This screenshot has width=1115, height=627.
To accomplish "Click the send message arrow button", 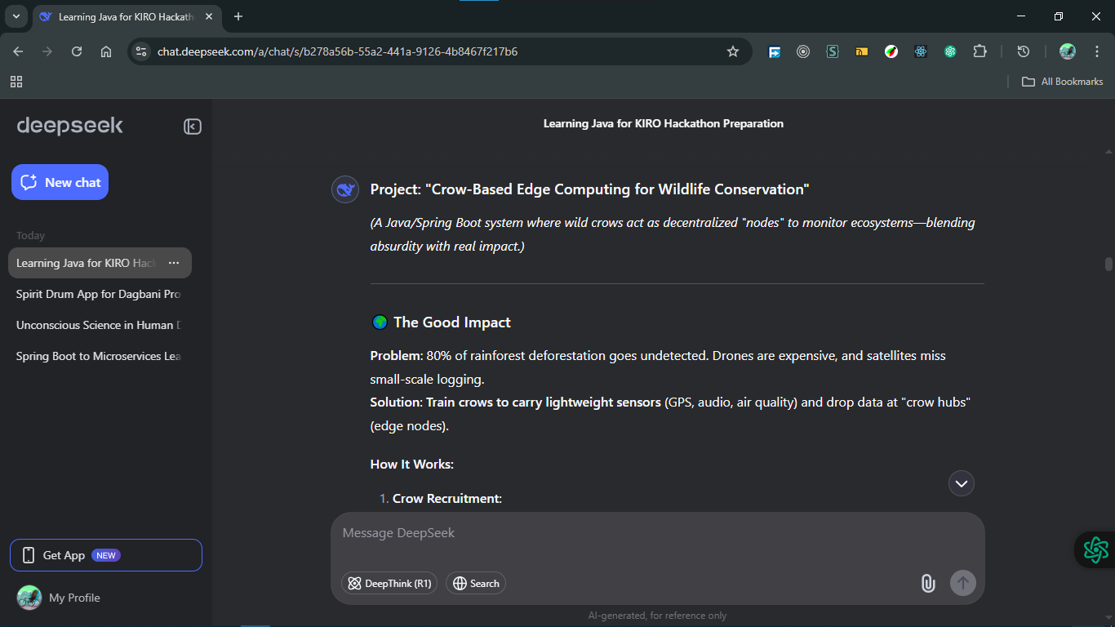I will 963,583.
